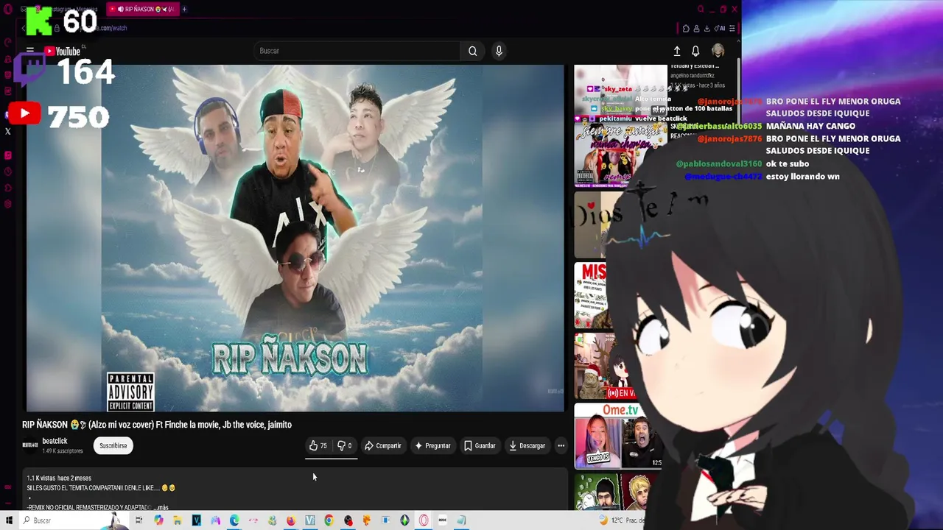
Task: Open Task View on the taskbar
Action: click(139, 520)
